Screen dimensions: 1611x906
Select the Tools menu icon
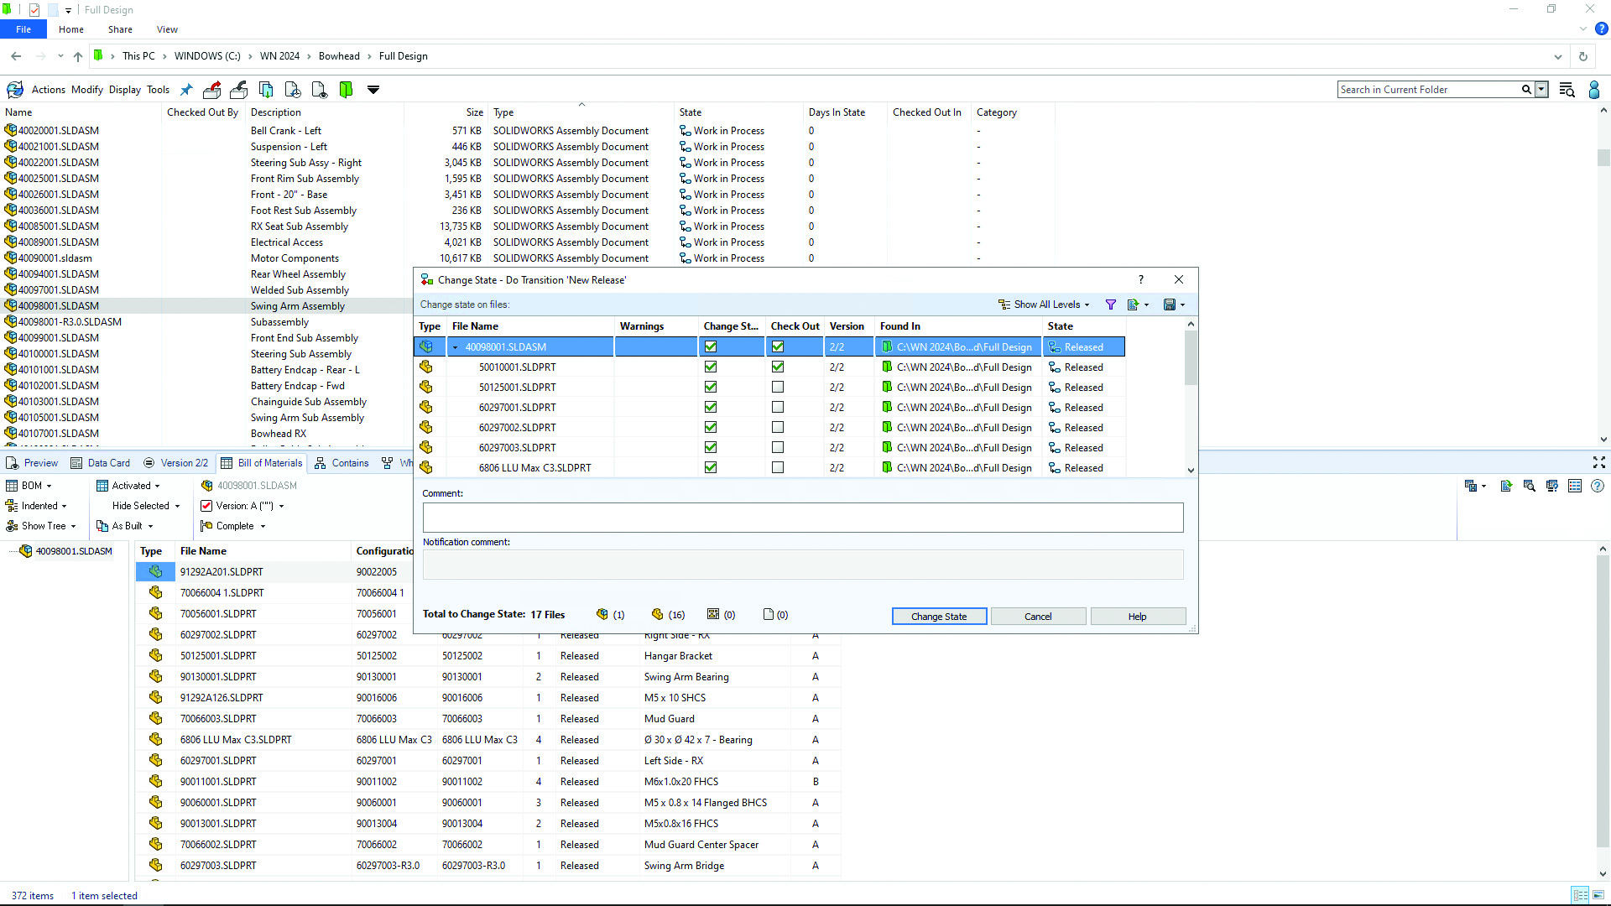point(159,90)
